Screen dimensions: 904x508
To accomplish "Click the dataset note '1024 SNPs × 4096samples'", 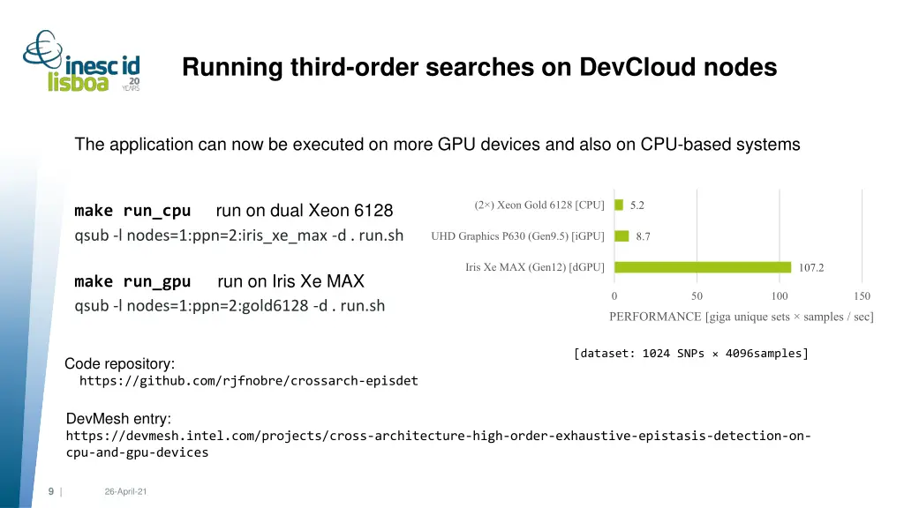I will 691,354.
